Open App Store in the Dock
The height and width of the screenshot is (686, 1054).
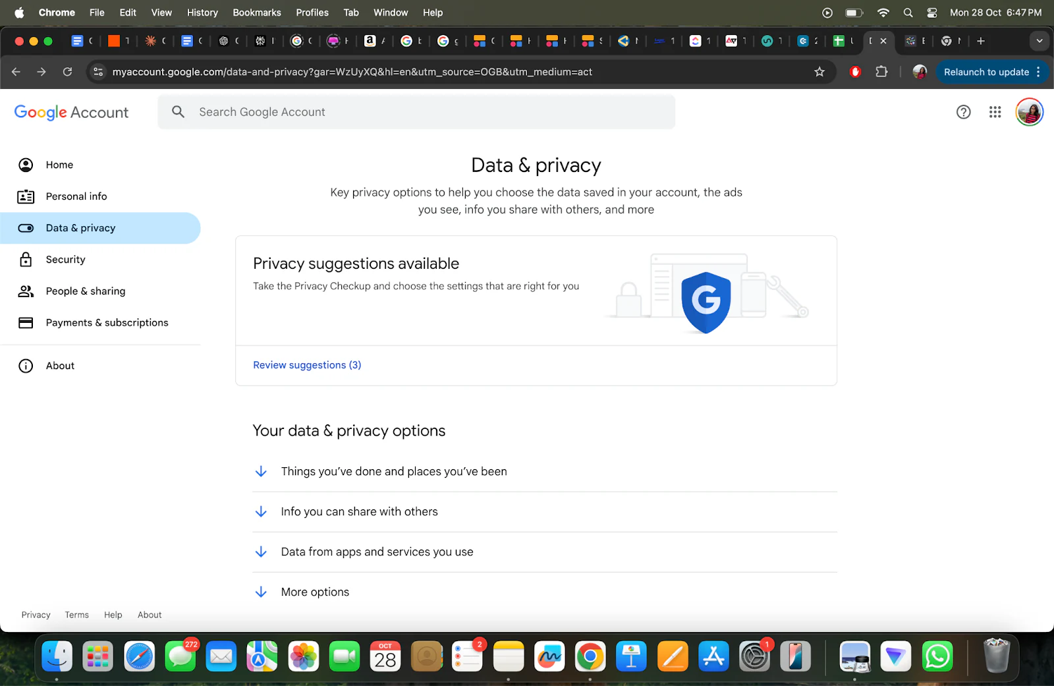click(713, 656)
